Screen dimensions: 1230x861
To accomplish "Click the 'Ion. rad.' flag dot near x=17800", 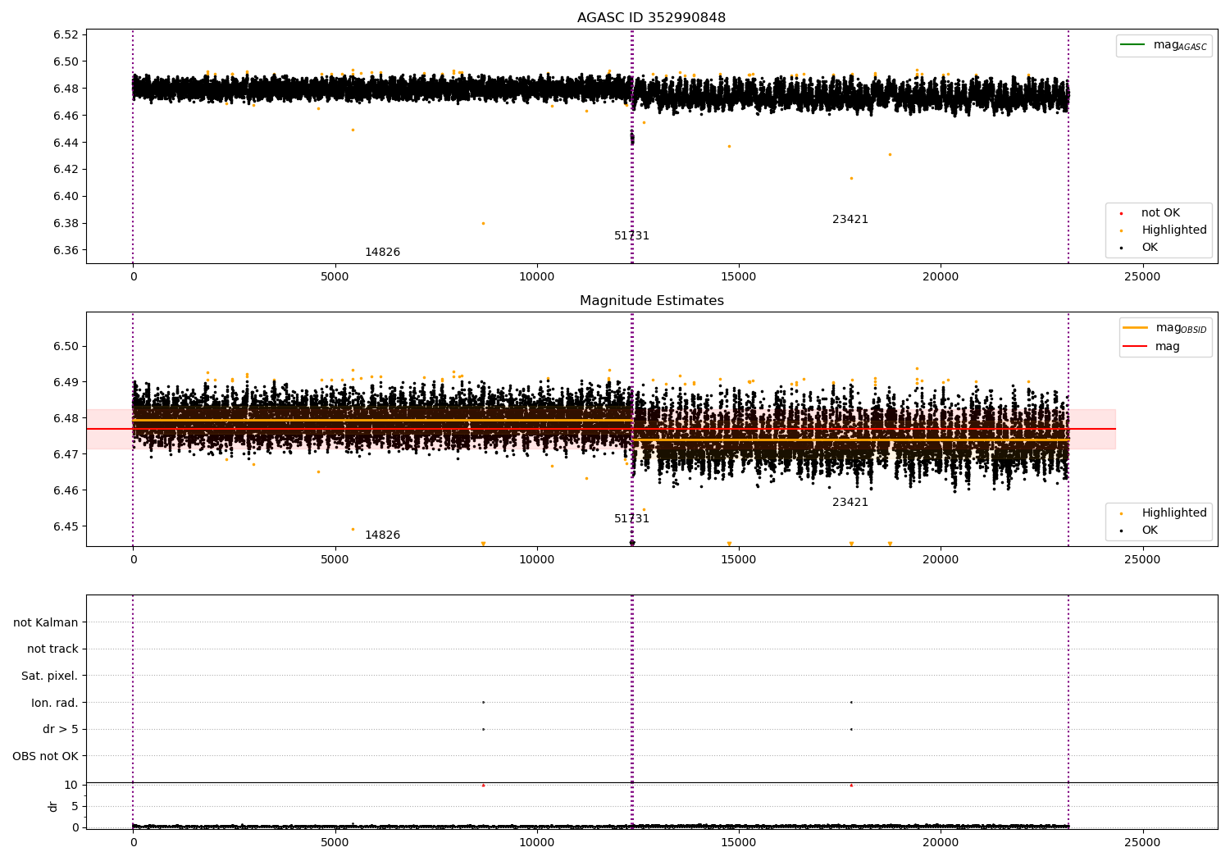I will (x=851, y=702).
